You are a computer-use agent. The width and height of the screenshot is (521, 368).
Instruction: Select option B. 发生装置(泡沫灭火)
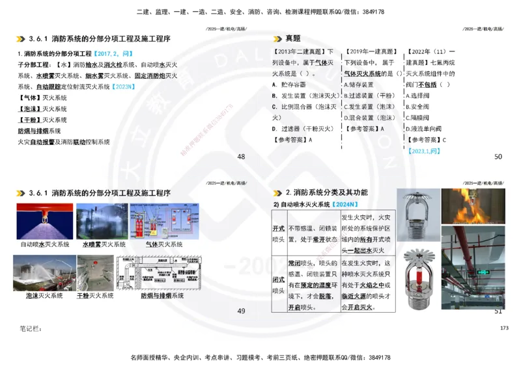click(x=305, y=96)
